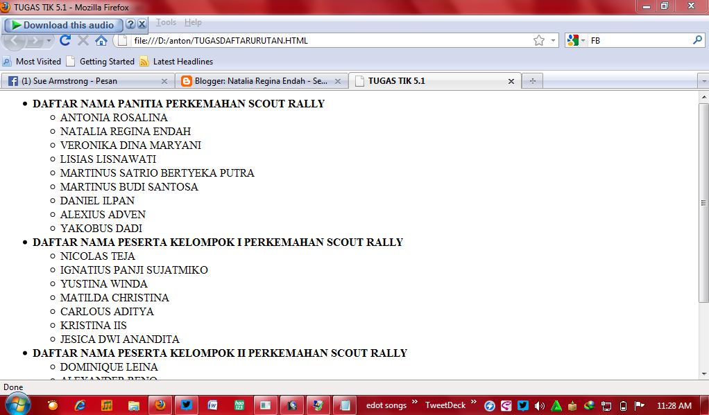709x415 pixels.
Task: Click the search box containing FB
Action: [x=640, y=41]
